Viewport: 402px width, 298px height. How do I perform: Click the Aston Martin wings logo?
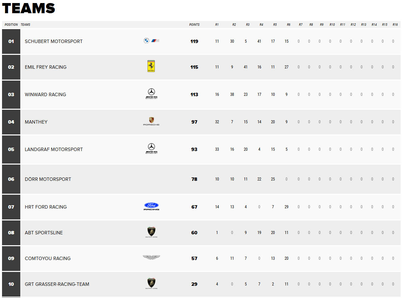151,257
